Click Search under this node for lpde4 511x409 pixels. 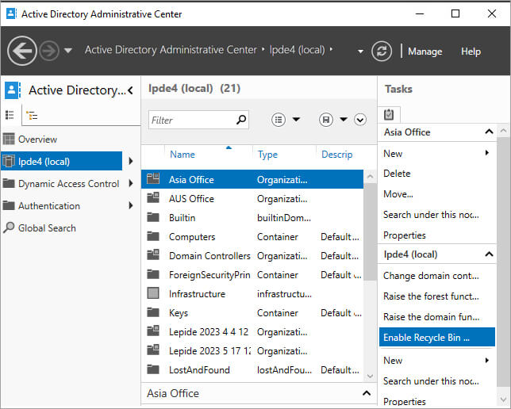click(x=431, y=381)
